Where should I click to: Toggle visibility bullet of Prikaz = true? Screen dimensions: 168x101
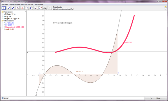[4, 14]
